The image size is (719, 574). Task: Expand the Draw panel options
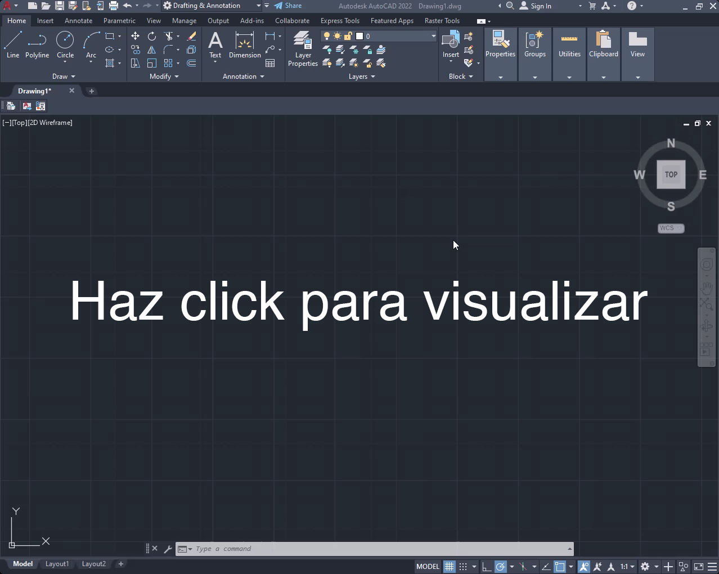64,77
